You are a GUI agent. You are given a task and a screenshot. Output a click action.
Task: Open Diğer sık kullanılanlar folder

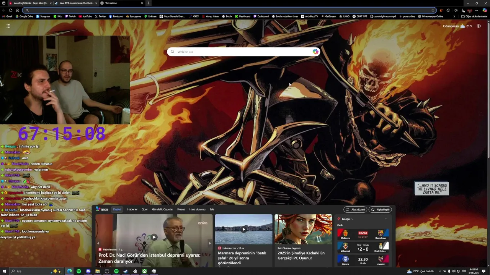474,16
